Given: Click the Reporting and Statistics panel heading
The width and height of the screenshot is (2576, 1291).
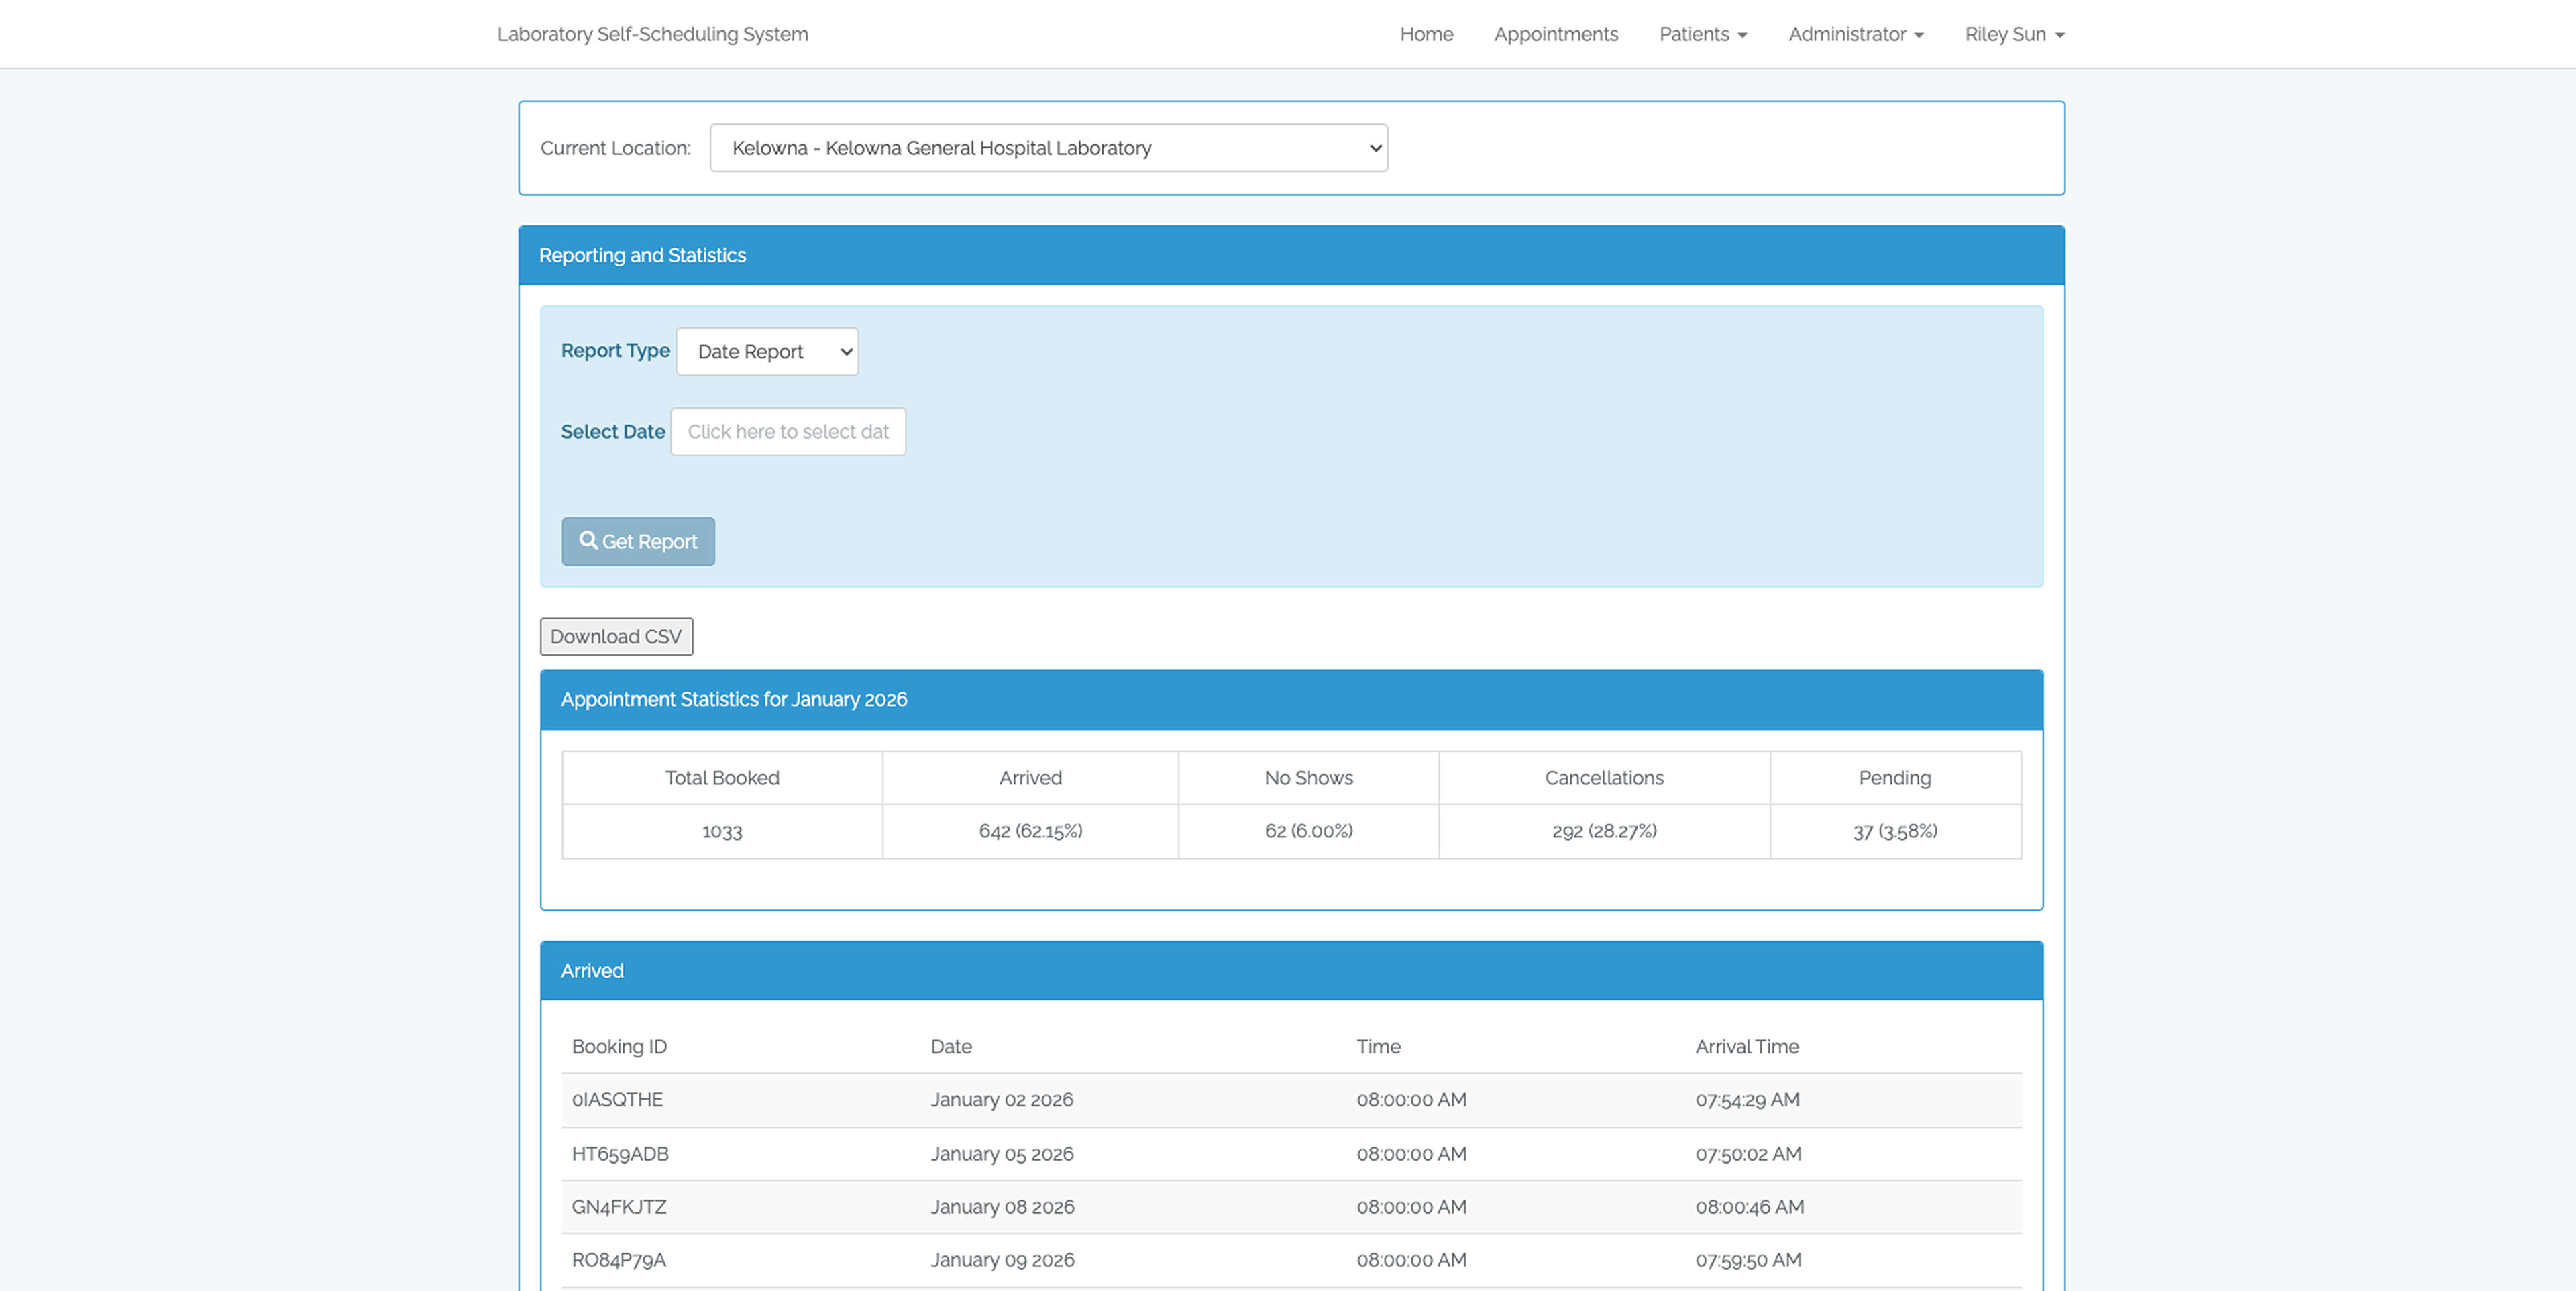Looking at the screenshot, I should (642, 255).
